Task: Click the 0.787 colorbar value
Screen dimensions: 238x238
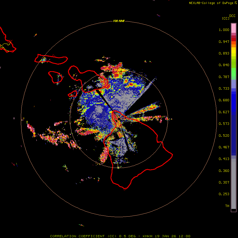Action: 224,77
